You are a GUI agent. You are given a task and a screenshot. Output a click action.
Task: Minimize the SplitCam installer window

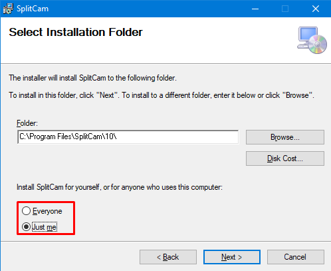(255, 9)
